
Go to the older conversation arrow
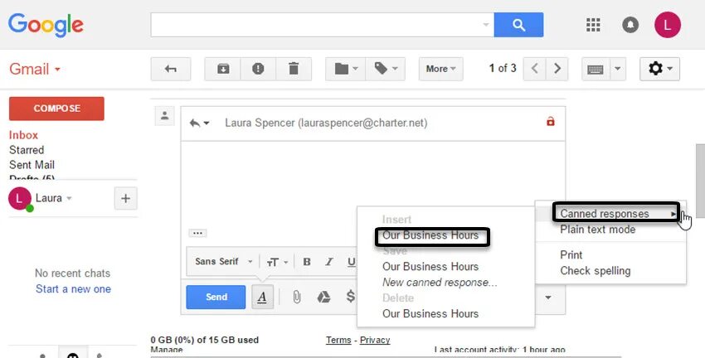(x=557, y=69)
